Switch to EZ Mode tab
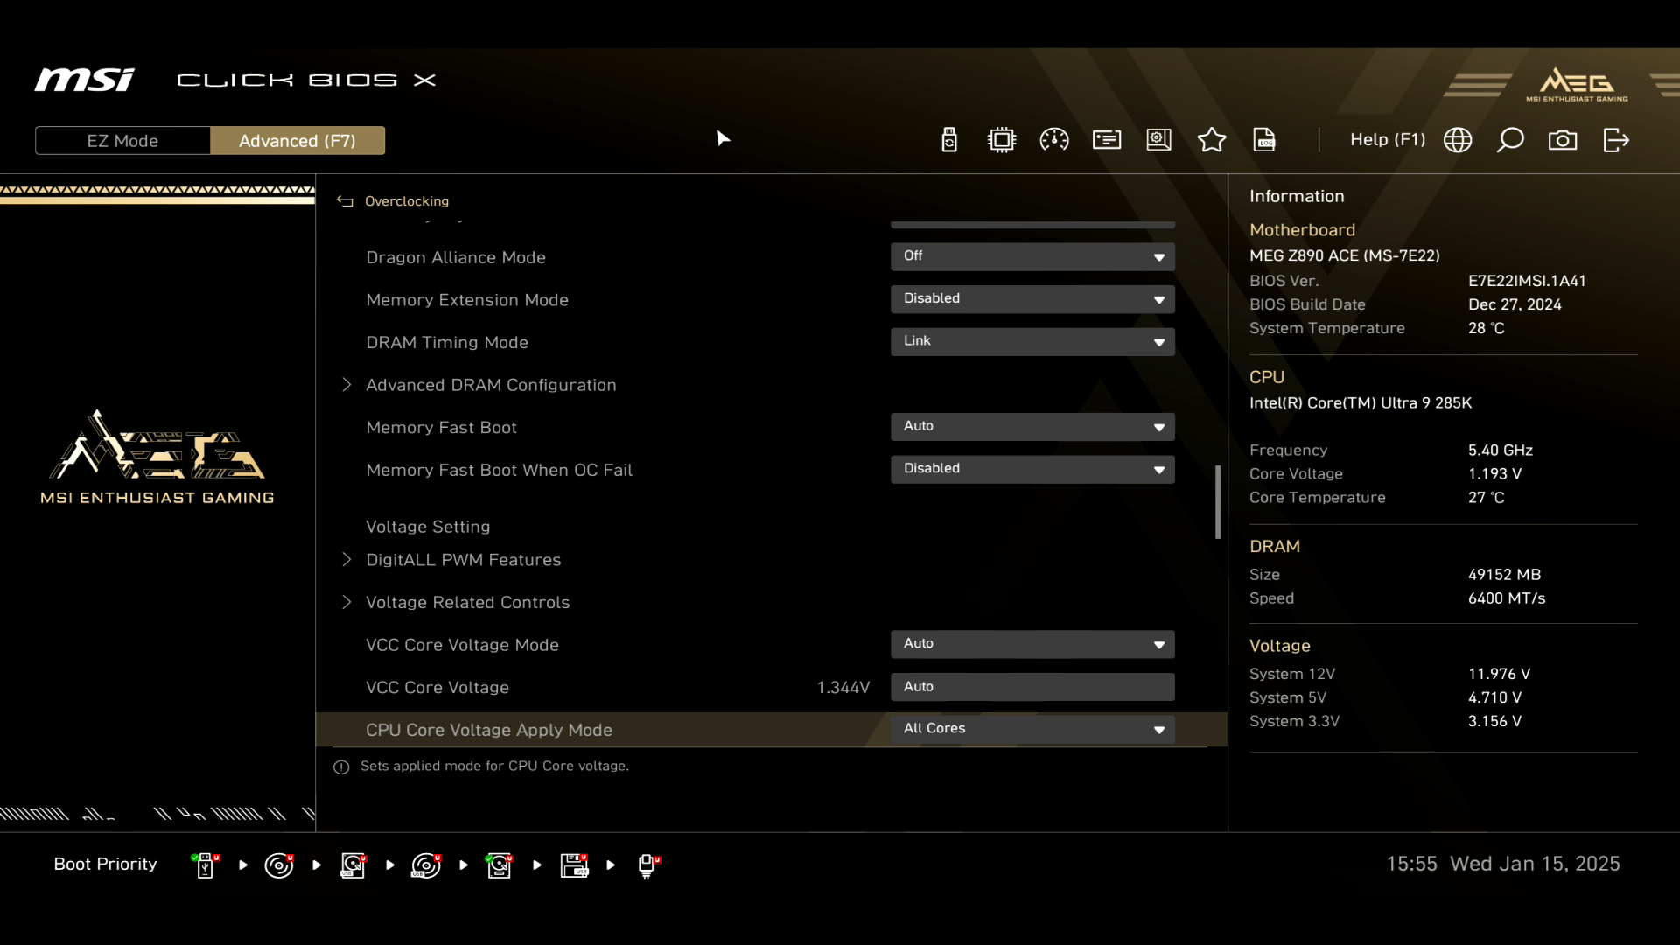The height and width of the screenshot is (945, 1680). [122, 141]
